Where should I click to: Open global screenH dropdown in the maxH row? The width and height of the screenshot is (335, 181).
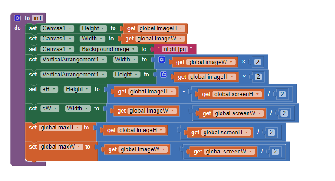(x=226, y=133)
